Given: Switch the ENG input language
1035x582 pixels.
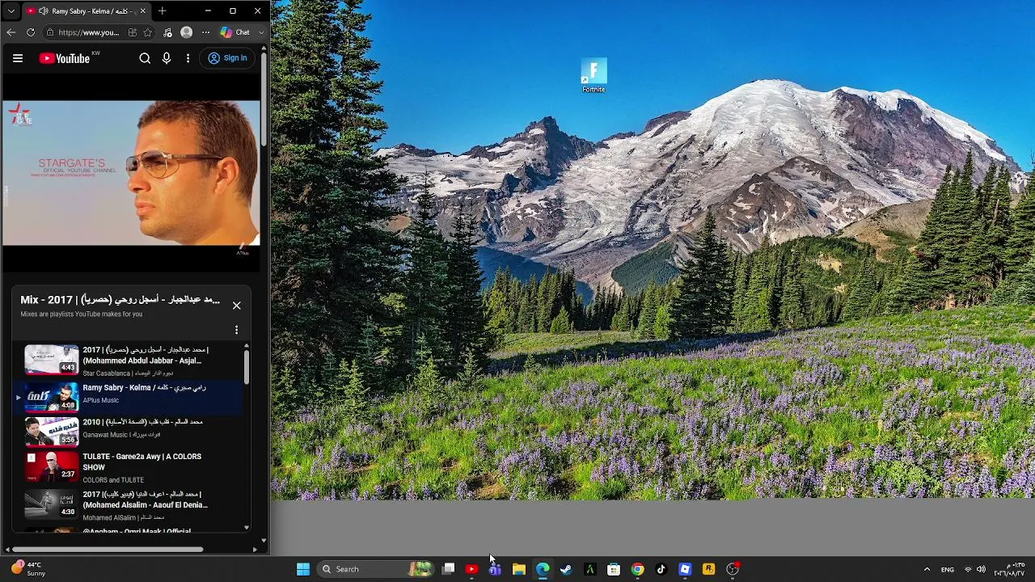Looking at the screenshot, I should tap(947, 569).
